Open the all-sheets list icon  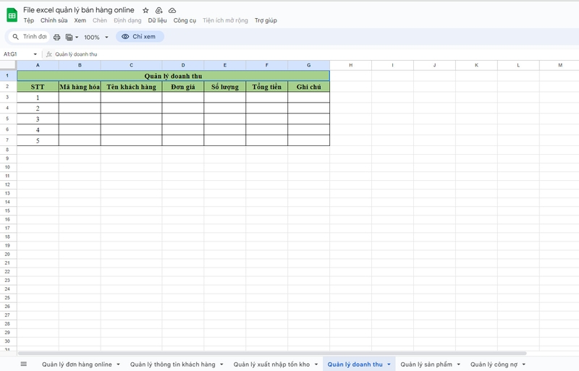tap(24, 364)
